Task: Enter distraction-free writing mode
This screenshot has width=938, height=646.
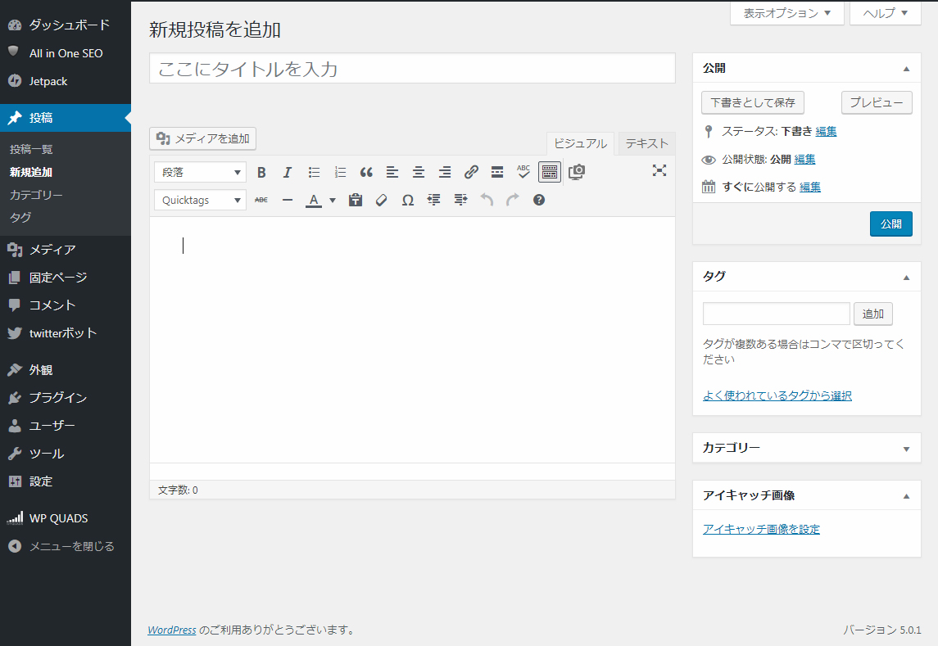Action: pyautogui.click(x=659, y=170)
